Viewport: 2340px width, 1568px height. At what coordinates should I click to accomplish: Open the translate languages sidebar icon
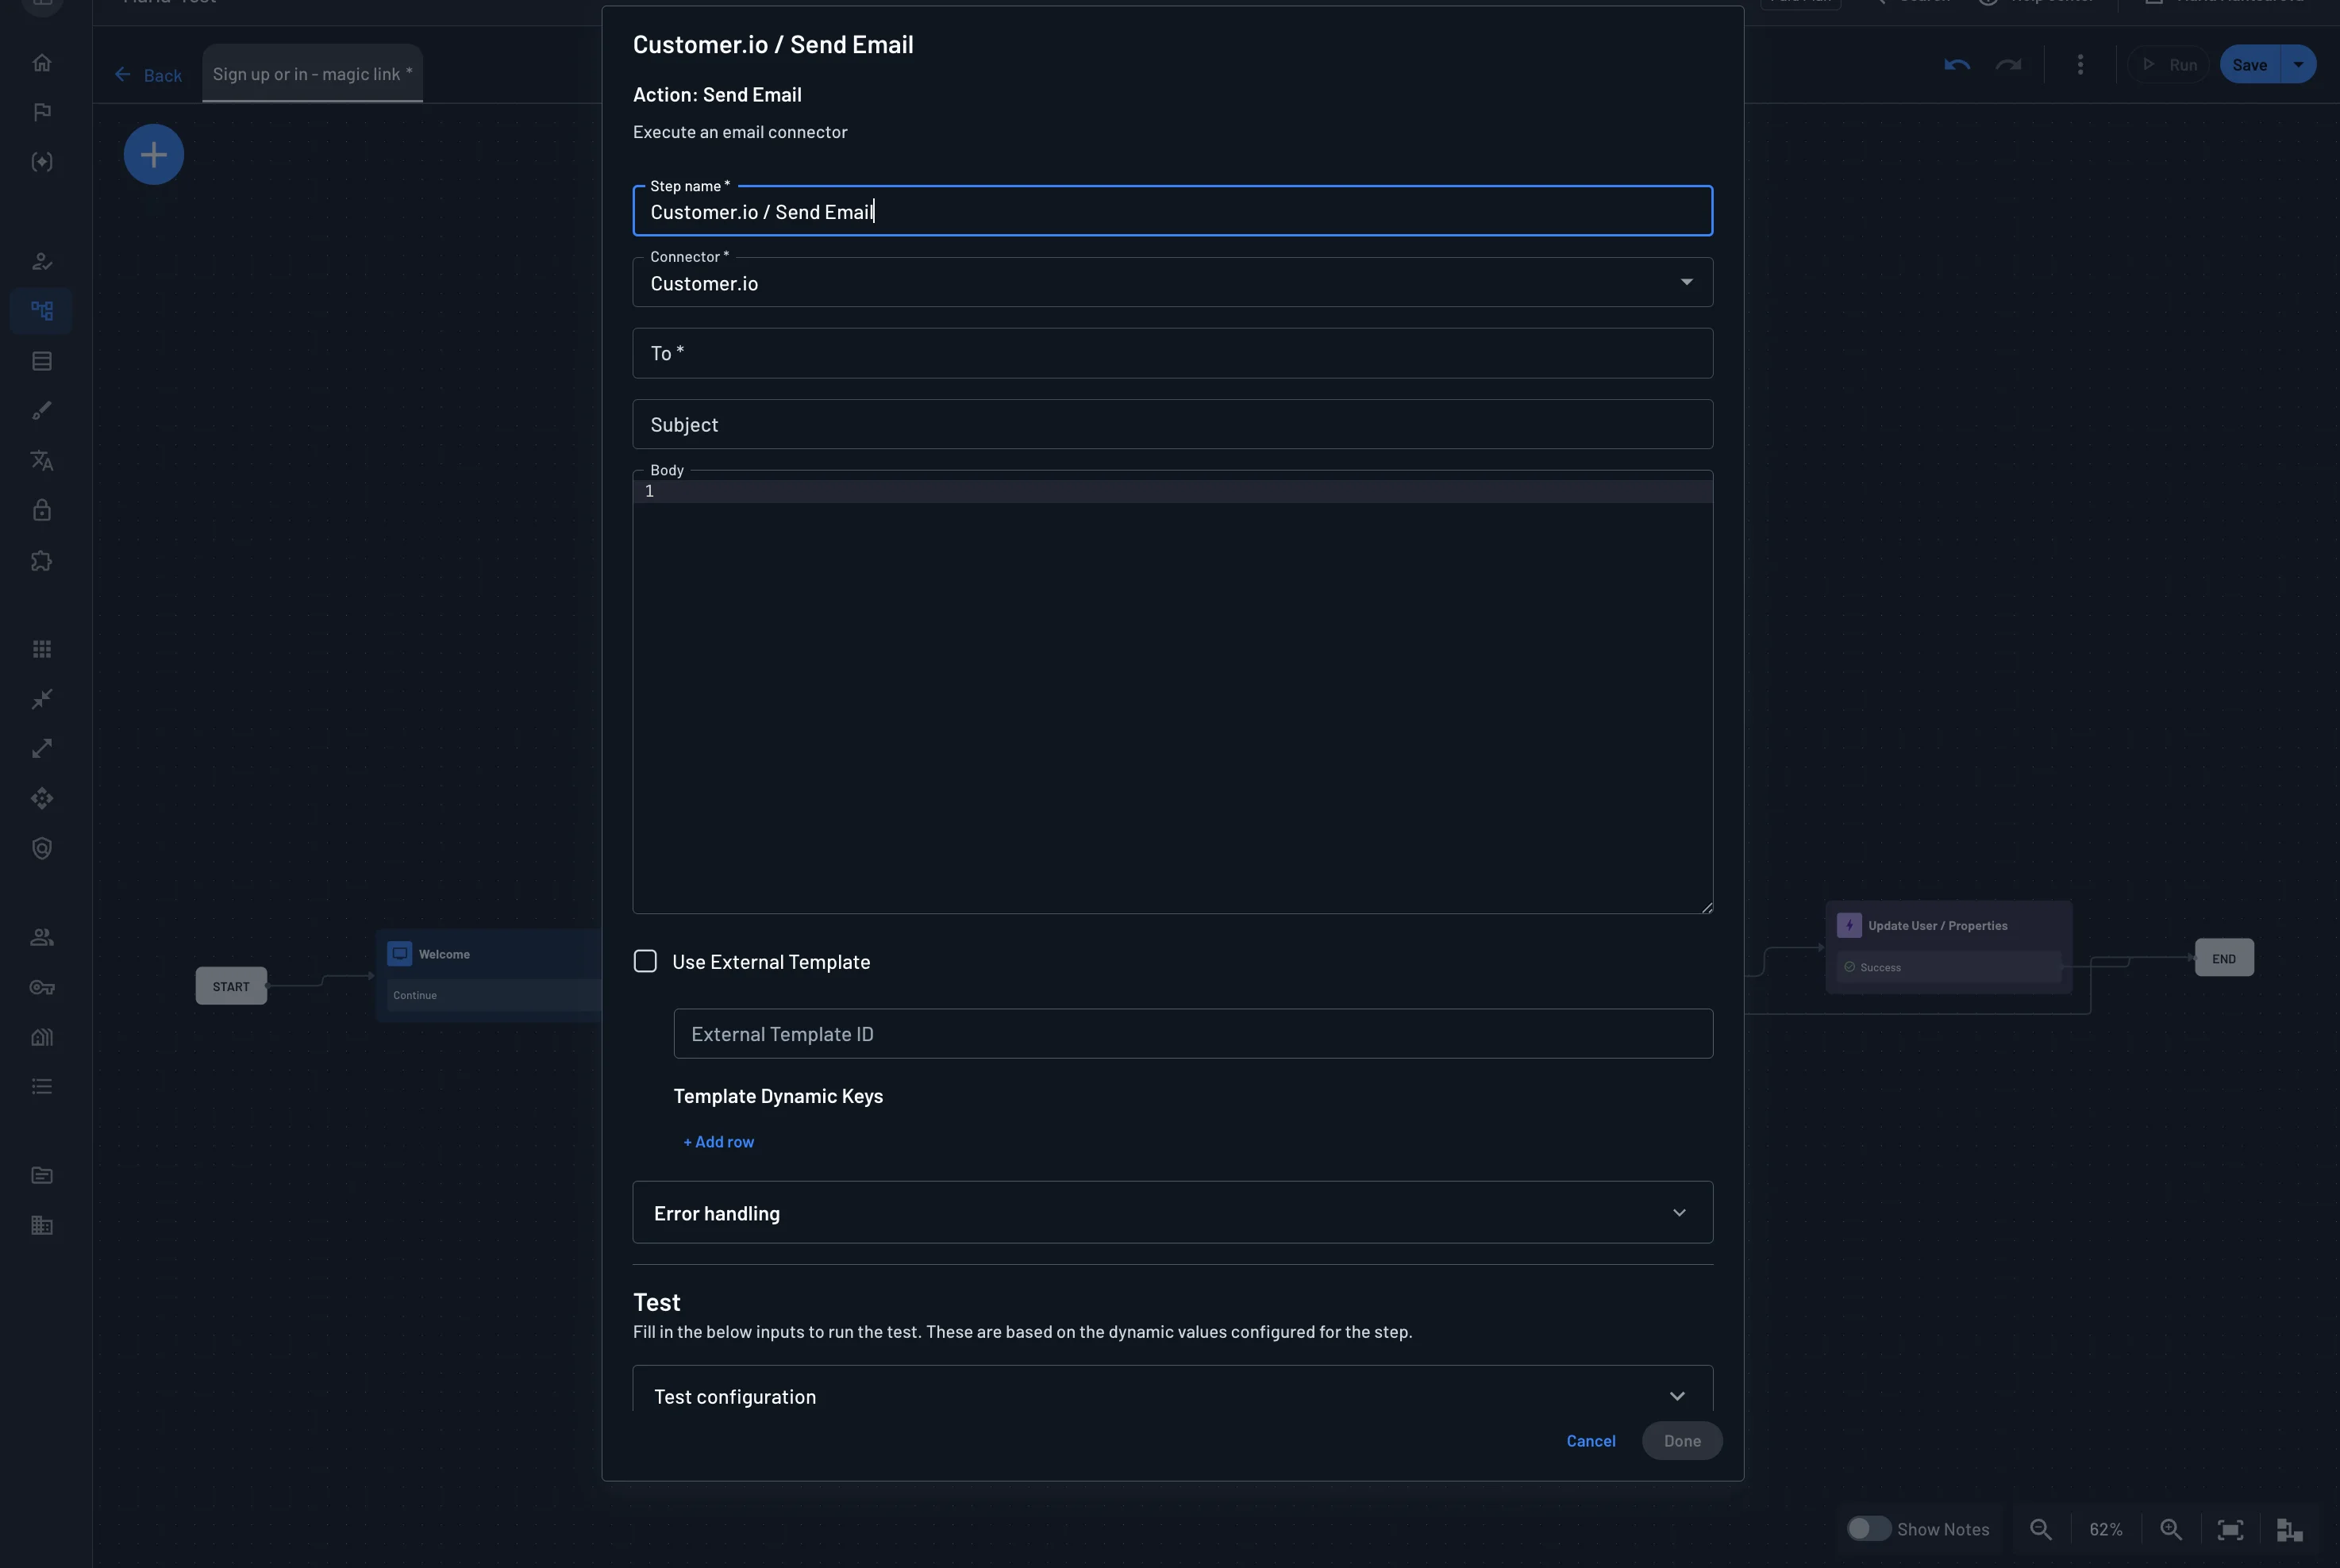point(42,460)
